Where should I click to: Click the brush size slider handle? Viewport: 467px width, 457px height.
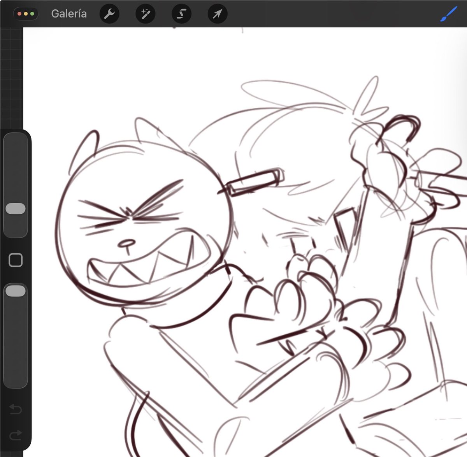click(x=16, y=208)
